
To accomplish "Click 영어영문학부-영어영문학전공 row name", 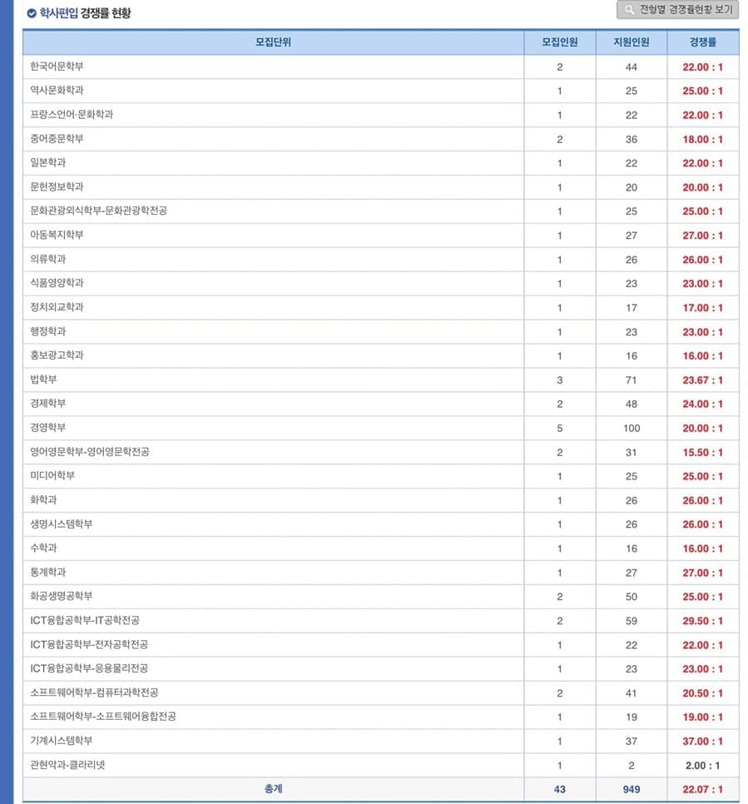I will pos(90,452).
